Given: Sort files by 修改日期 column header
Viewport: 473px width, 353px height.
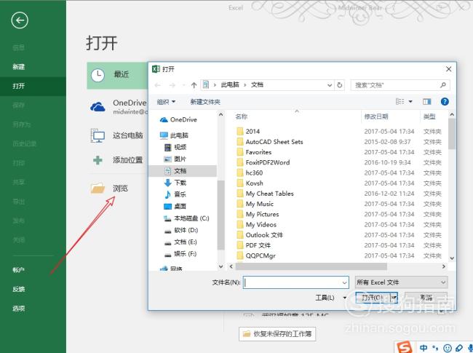Looking at the screenshot, I should 376,116.
